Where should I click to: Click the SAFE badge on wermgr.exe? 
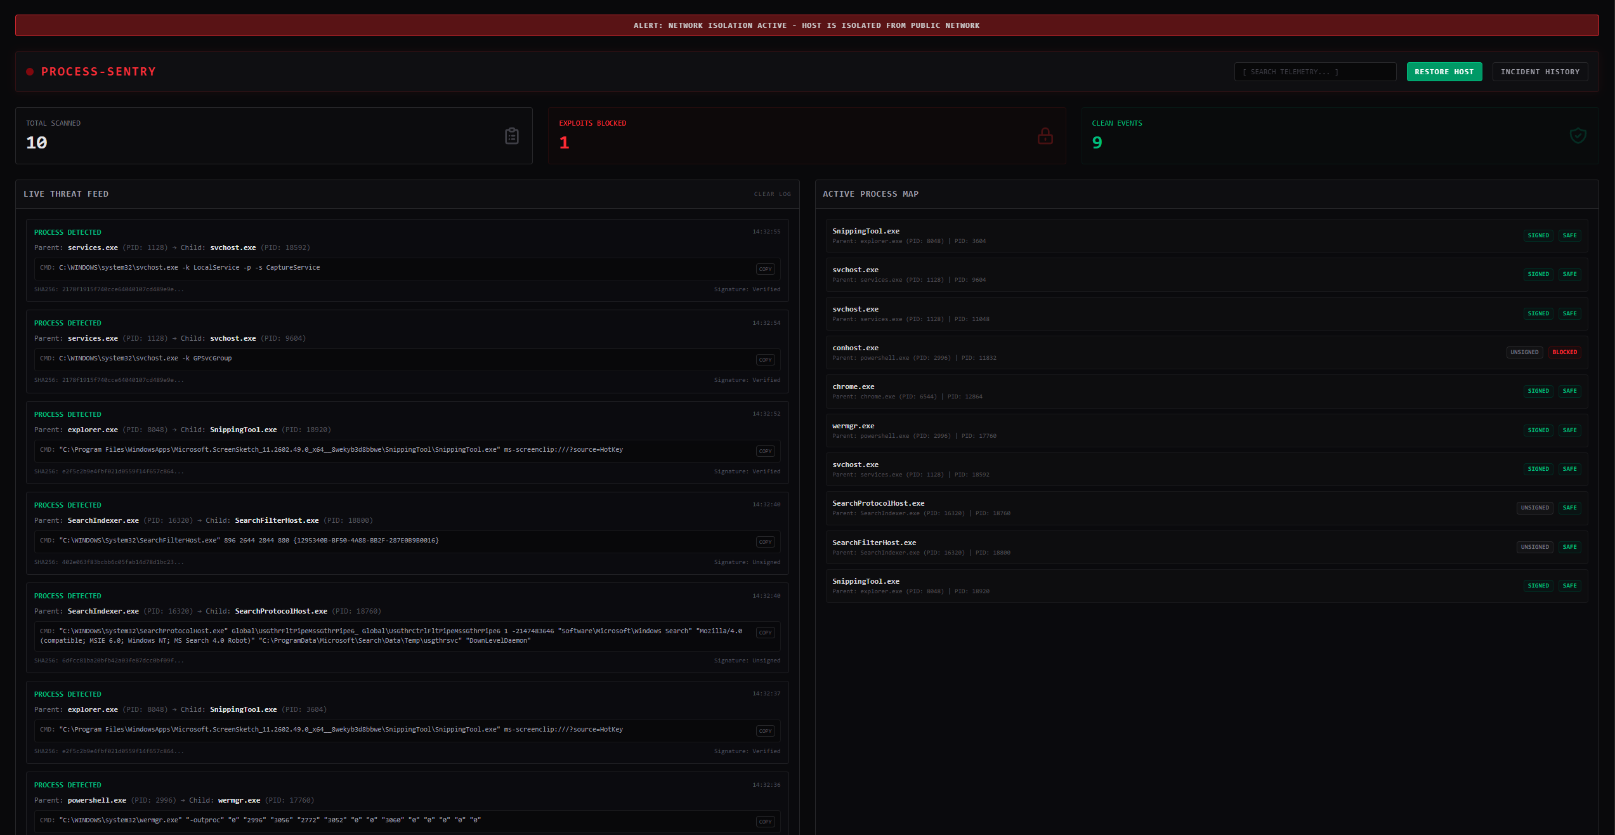(x=1569, y=430)
